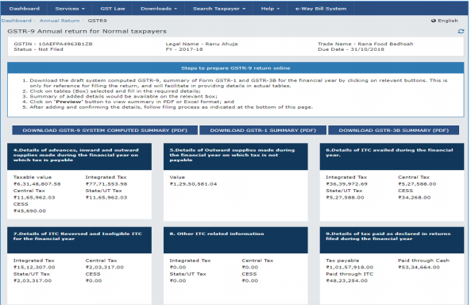Select the English language option

point(448,21)
